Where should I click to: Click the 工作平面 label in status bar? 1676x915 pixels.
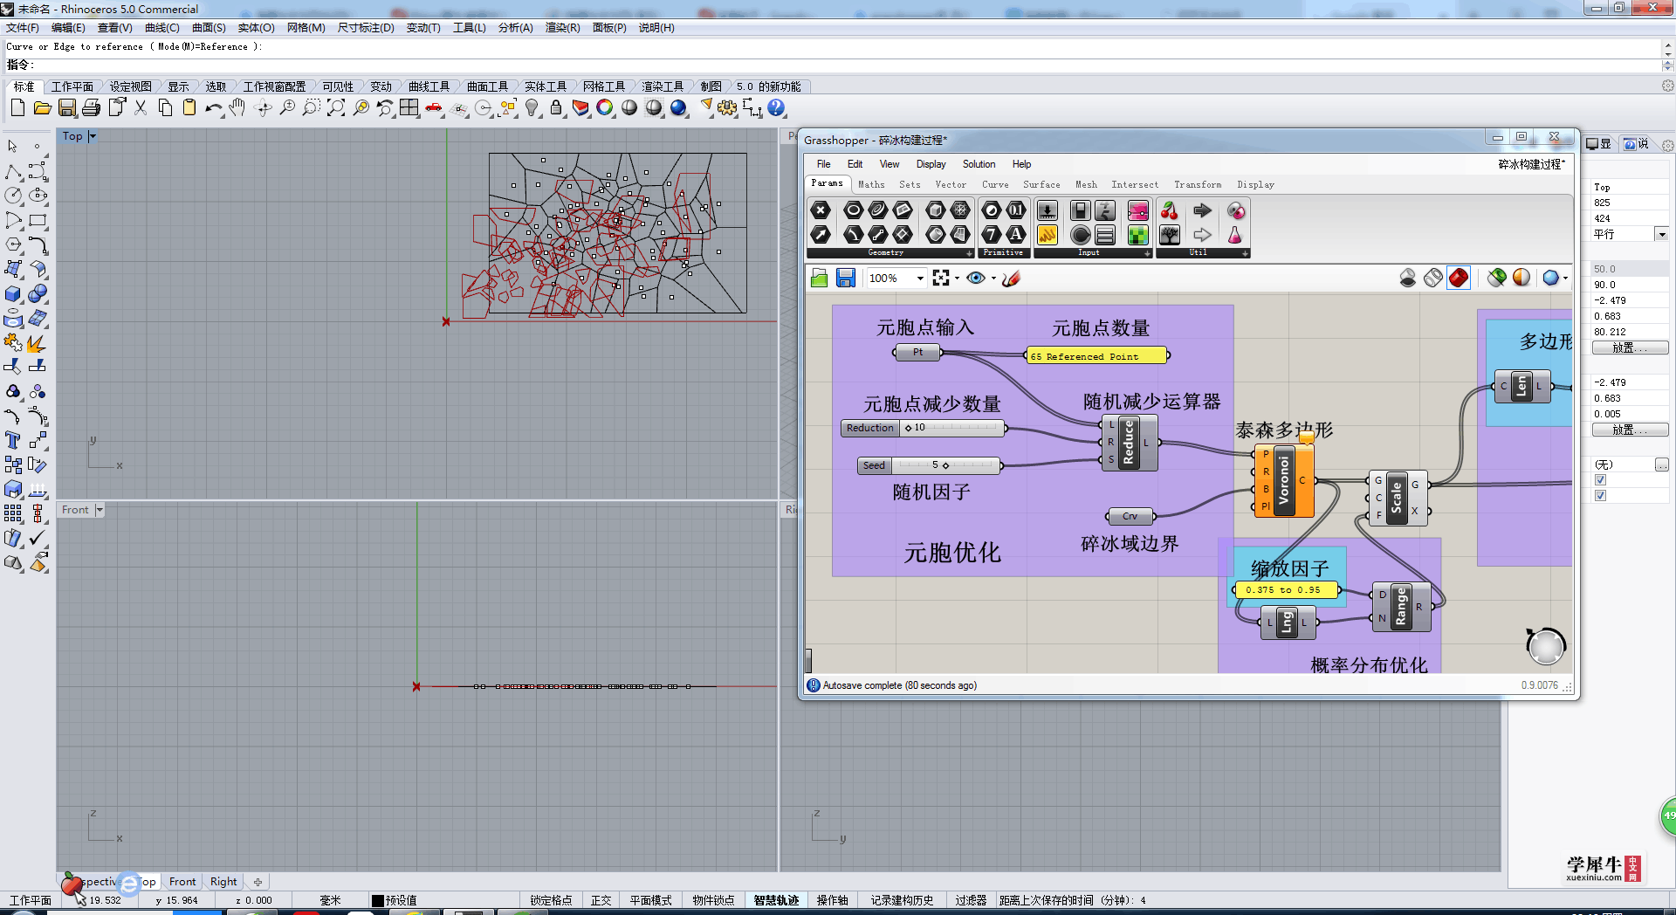[x=30, y=900]
